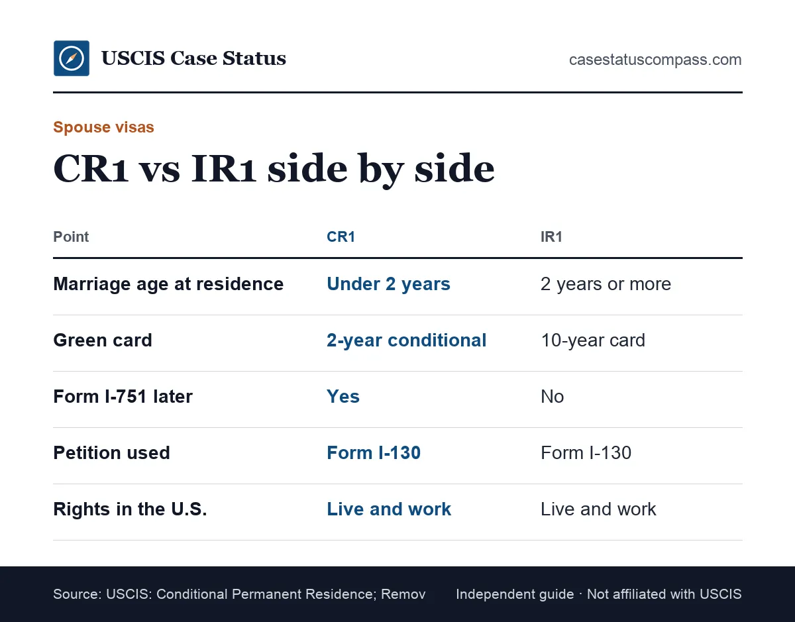This screenshot has width=795, height=622.
Task: Select the Green card row label
Action: tap(103, 340)
